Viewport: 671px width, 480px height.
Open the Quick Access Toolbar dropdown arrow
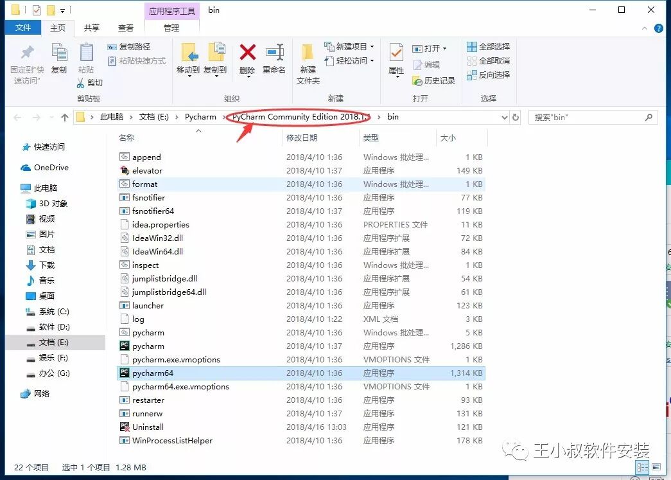coord(62,10)
